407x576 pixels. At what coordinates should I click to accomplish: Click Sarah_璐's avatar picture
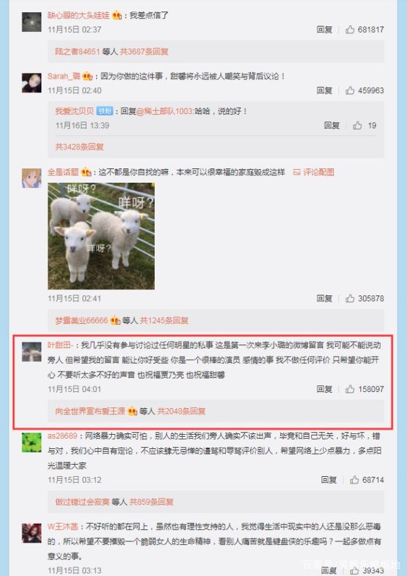[x=32, y=83]
